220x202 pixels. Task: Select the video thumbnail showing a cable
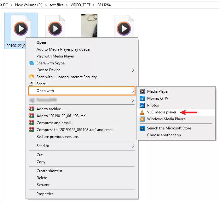click(x=89, y=25)
